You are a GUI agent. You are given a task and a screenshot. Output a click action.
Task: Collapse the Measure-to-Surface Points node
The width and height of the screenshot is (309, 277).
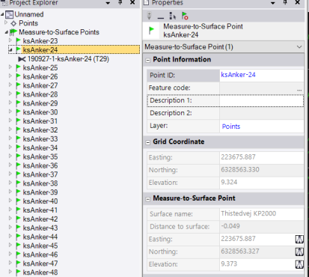[x=6, y=32]
